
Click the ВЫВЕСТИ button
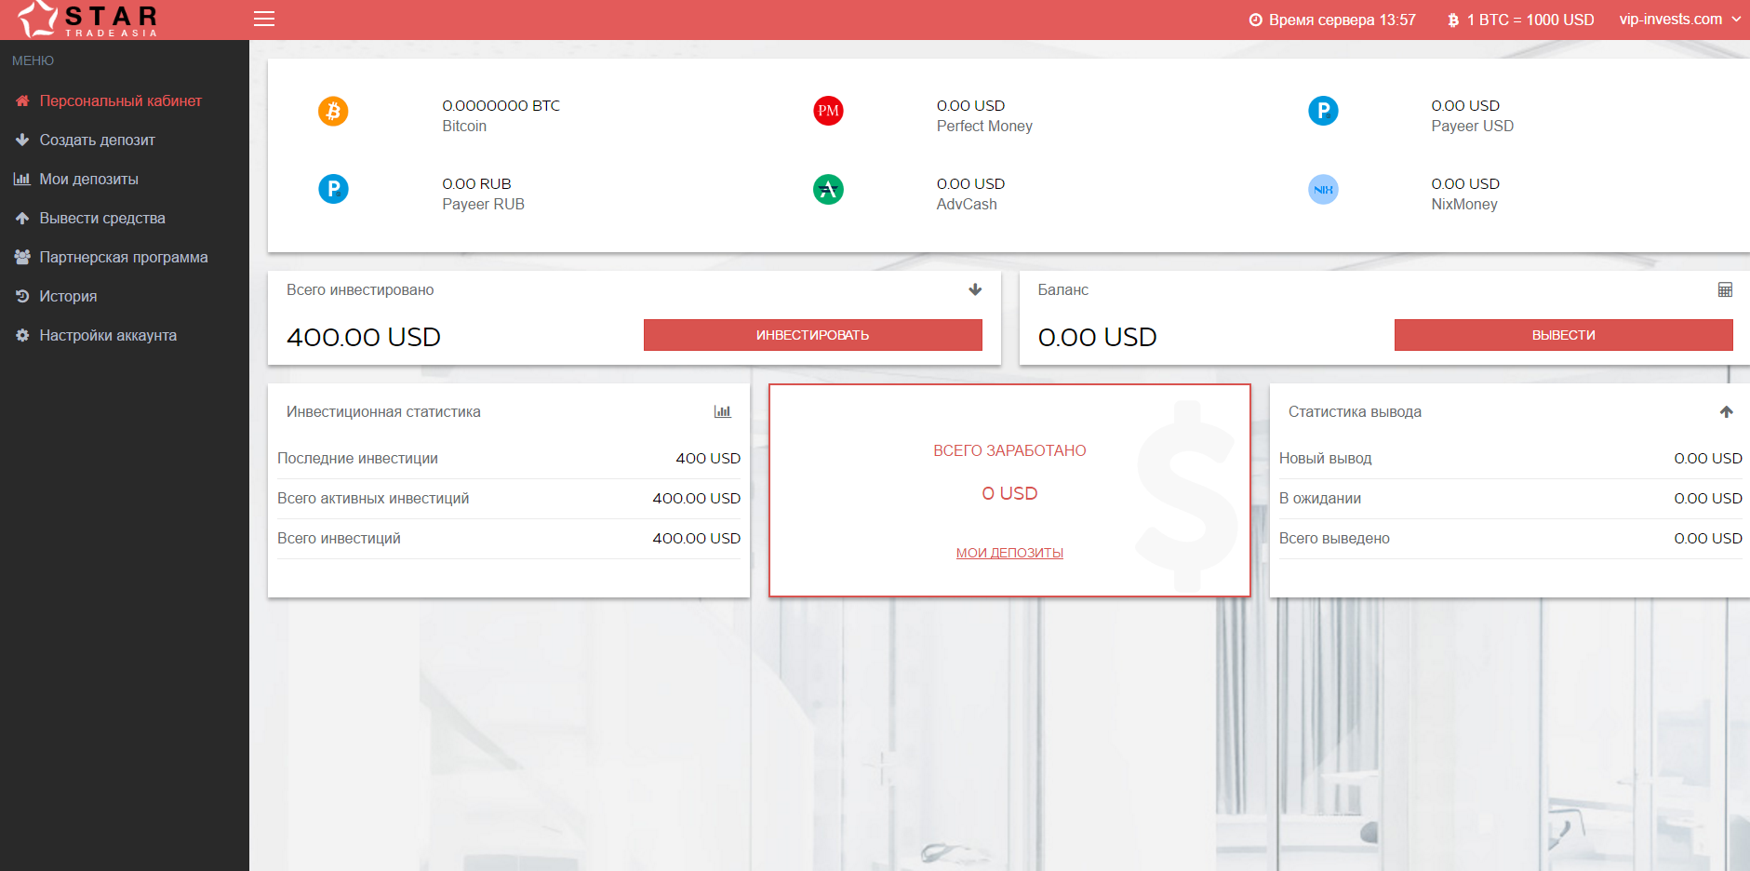tap(1562, 335)
